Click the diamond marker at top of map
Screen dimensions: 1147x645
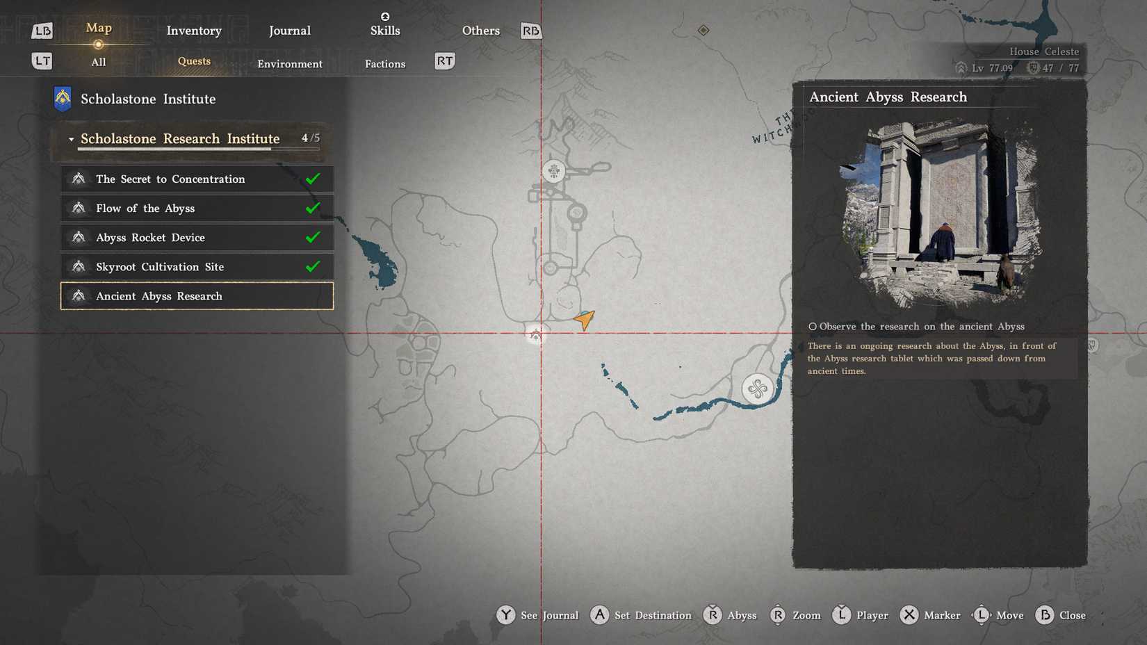point(703,30)
